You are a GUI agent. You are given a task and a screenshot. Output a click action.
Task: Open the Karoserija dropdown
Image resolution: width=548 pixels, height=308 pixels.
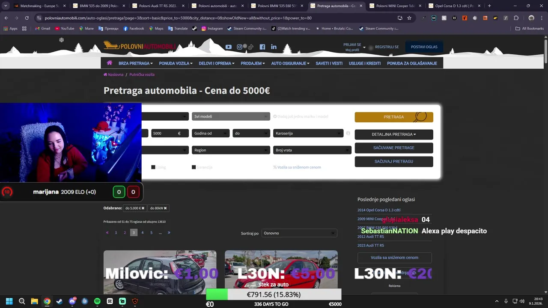click(308, 133)
